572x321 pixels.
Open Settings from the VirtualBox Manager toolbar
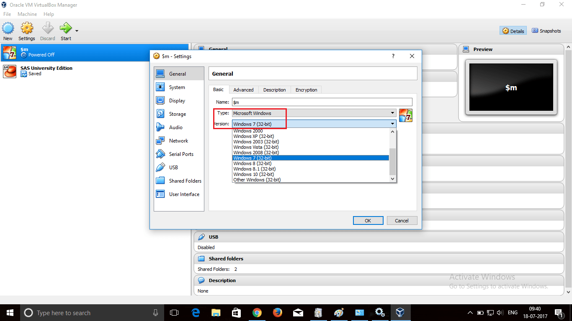(x=27, y=31)
